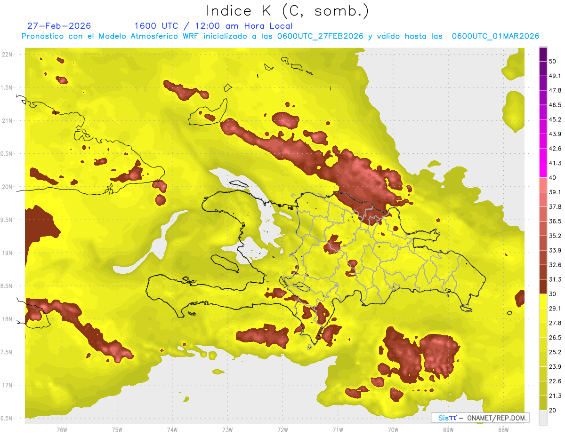Click the longitude label "72W"
Viewport: 565px width, 436px height.
[282, 429]
